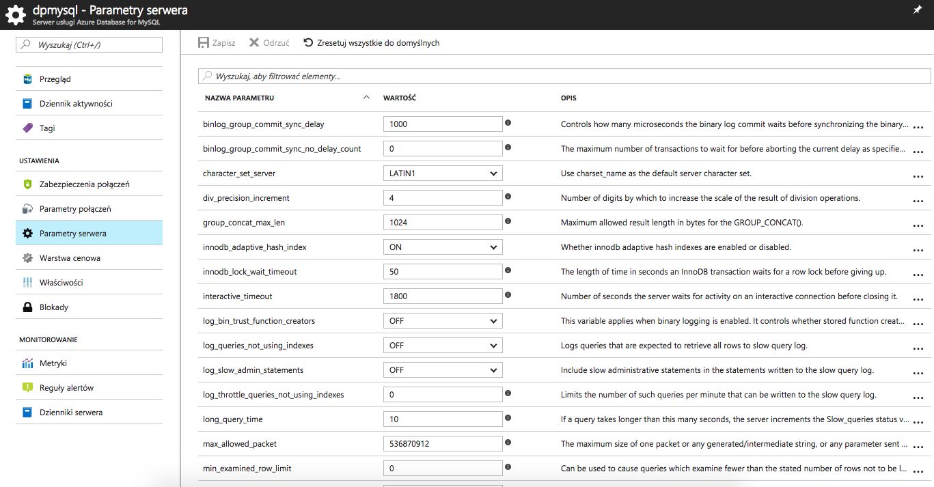Image resolution: width=934 pixels, height=487 pixels.
Task: Open the log_bin_trust_function_creators OFF dropdown
Action: tap(443, 321)
